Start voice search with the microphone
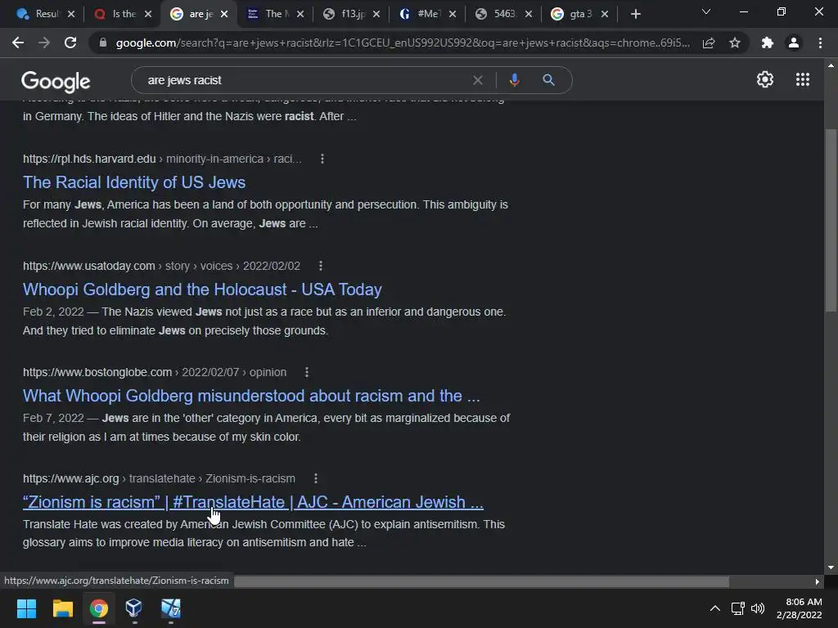 514,80
